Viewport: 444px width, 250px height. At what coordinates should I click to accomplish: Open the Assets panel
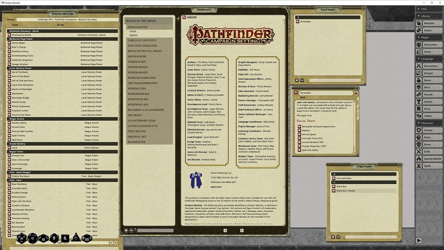point(429,30)
